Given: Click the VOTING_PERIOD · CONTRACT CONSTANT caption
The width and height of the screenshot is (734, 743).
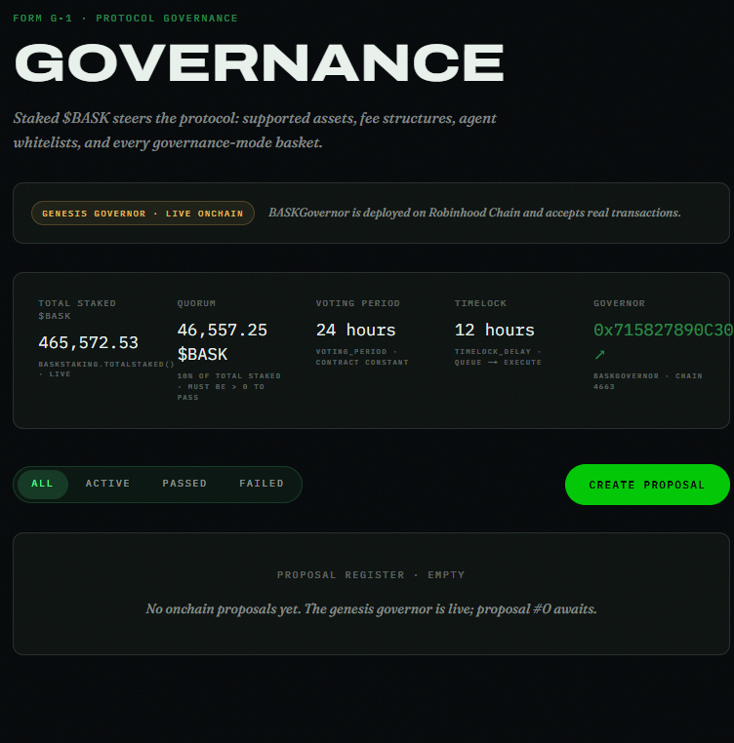Looking at the screenshot, I should click(x=362, y=357).
